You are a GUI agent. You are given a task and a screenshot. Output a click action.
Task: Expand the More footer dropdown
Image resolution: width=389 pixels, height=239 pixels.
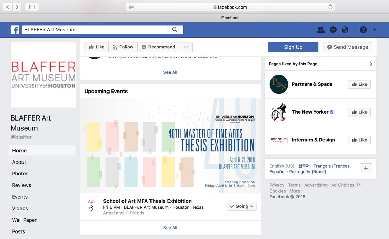point(296,191)
